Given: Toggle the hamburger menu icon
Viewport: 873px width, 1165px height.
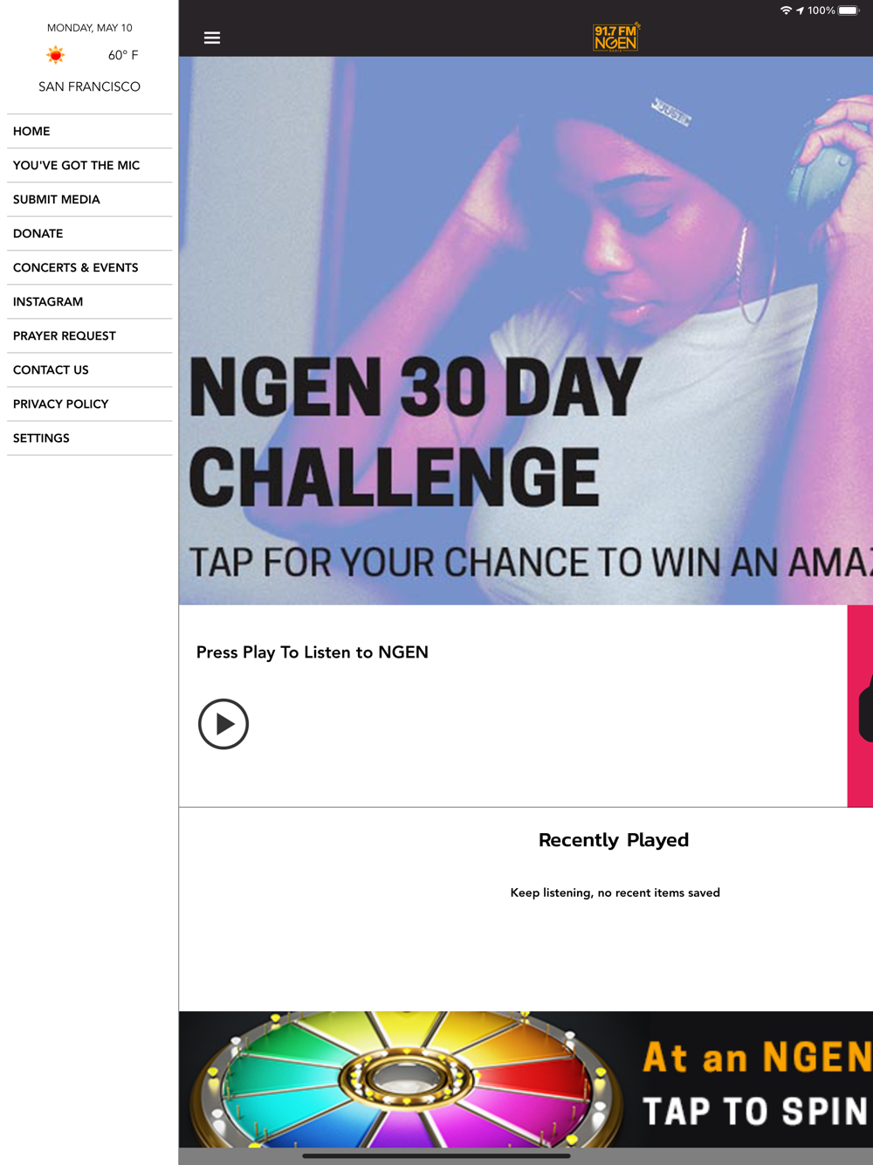Looking at the screenshot, I should (x=212, y=38).
